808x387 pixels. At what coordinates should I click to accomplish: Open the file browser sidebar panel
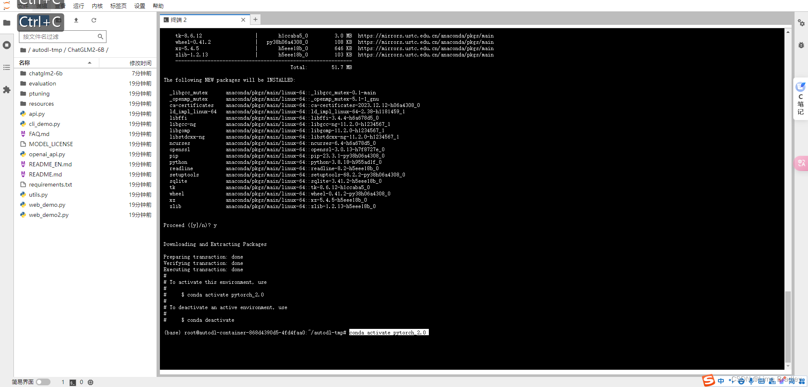click(x=7, y=23)
